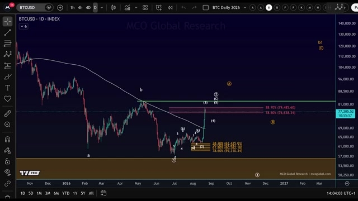Switch to 4h timeframe
The width and height of the screenshot is (358, 201).
[80, 8]
